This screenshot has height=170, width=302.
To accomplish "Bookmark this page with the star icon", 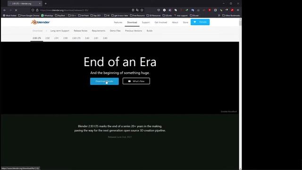I will click(x=142, y=10).
